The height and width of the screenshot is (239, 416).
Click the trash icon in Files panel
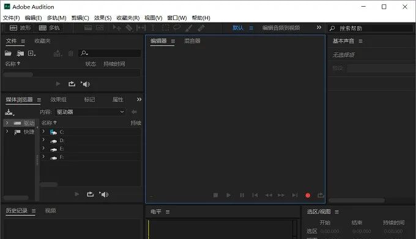coord(70,54)
